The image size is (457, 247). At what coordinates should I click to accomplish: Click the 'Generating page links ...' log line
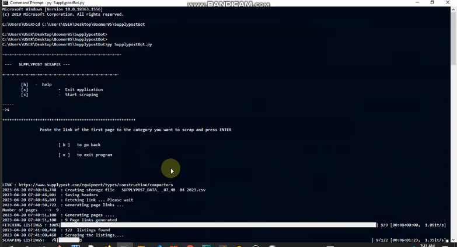(x=63, y=205)
